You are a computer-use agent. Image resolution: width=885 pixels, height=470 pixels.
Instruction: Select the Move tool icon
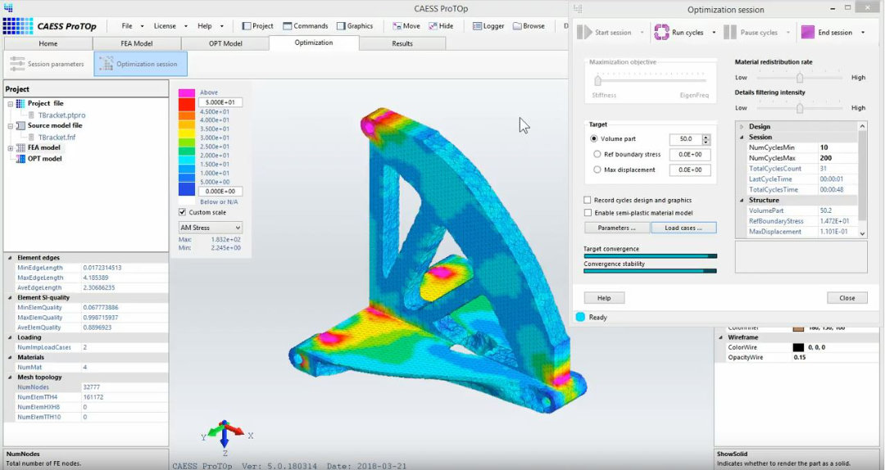coord(396,26)
